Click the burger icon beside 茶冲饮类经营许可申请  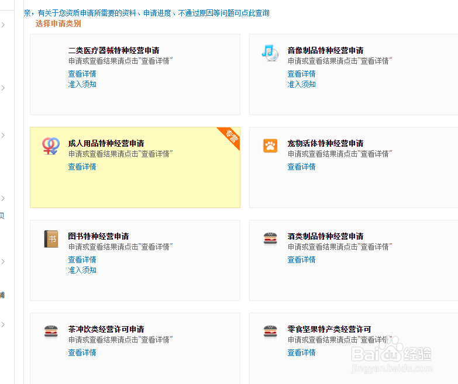(51, 332)
